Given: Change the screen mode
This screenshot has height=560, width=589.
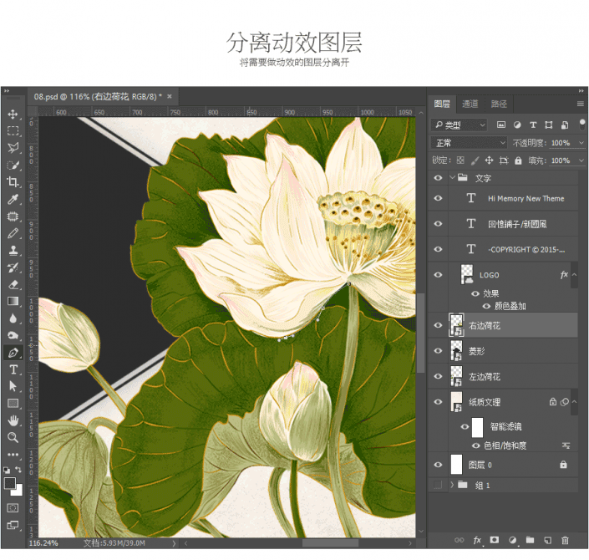Looking at the screenshot, I should click(x=13, y=525).
